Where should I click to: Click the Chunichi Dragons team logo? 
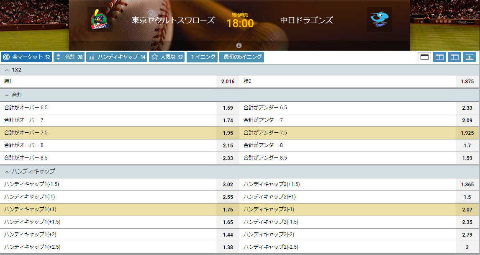(x=379, y=19)
